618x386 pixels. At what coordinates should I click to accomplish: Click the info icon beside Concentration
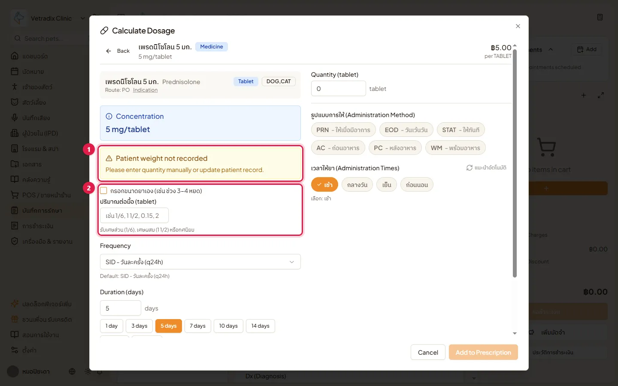pos(109,116)
